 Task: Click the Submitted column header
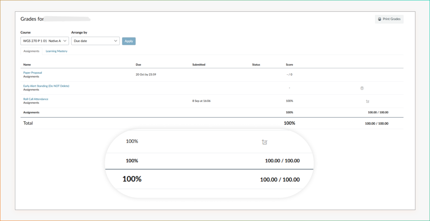click(x=199, y=65)
